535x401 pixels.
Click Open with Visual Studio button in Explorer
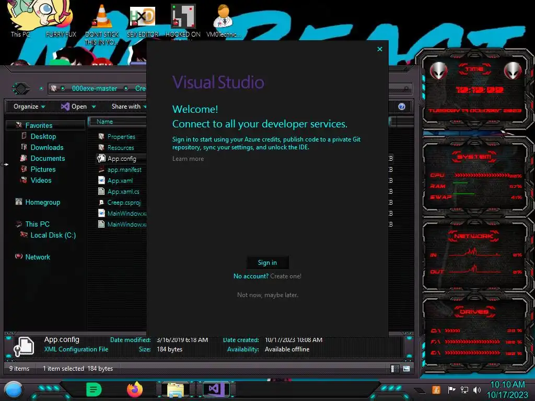pyautogui.click(x=74, y=107)
